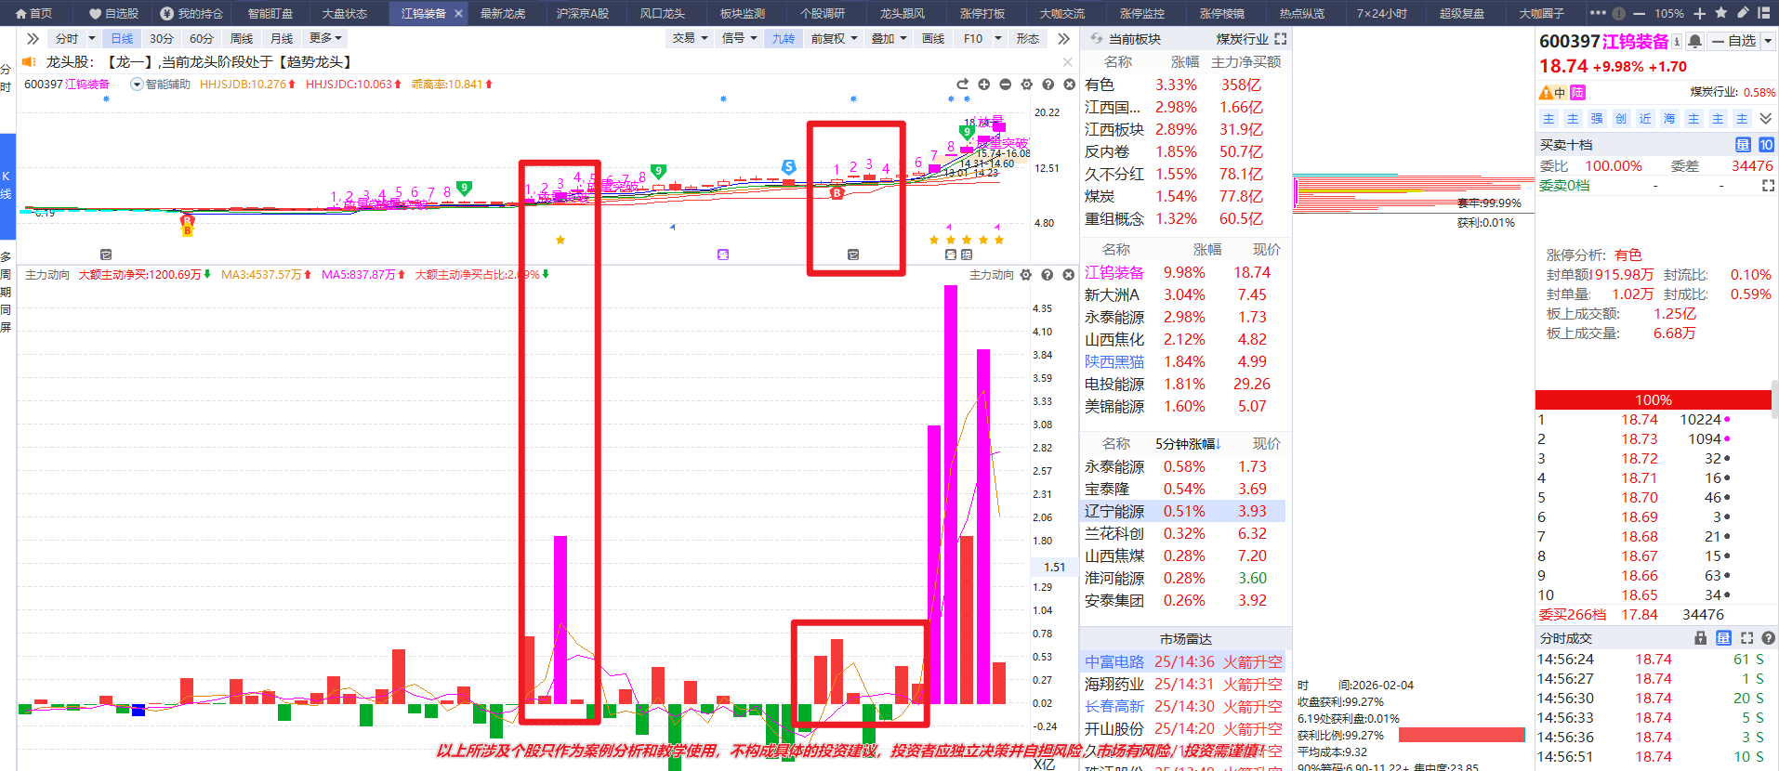Open 主力动向 panel settings gear

pyautogui.click(x=1026, y=275)
